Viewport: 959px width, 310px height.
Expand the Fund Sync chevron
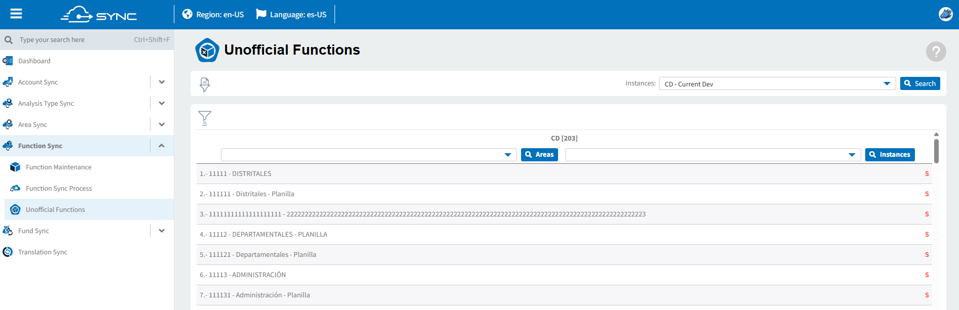click(162, 231)
